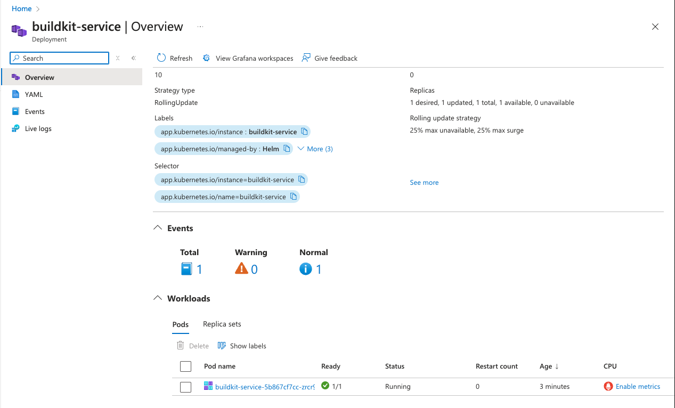Select the buildkit-service pod row checkbox
Image resolution: width=675 pixels, height=408 pixels.
coord(185,387)
